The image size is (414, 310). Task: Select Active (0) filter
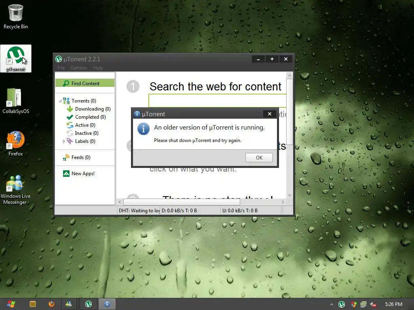85,125
